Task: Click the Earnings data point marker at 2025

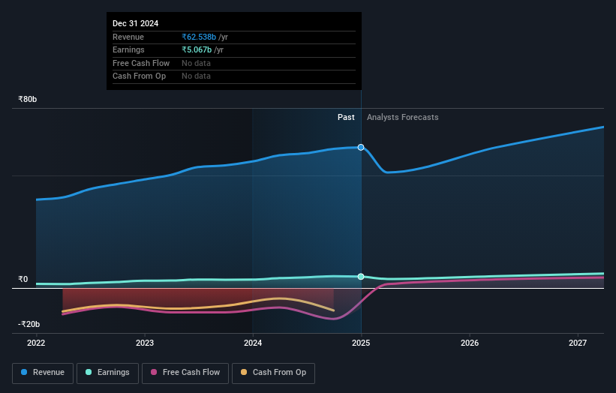Action: [361, 277]
